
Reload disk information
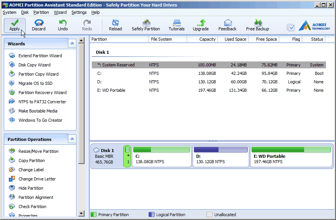115,25
